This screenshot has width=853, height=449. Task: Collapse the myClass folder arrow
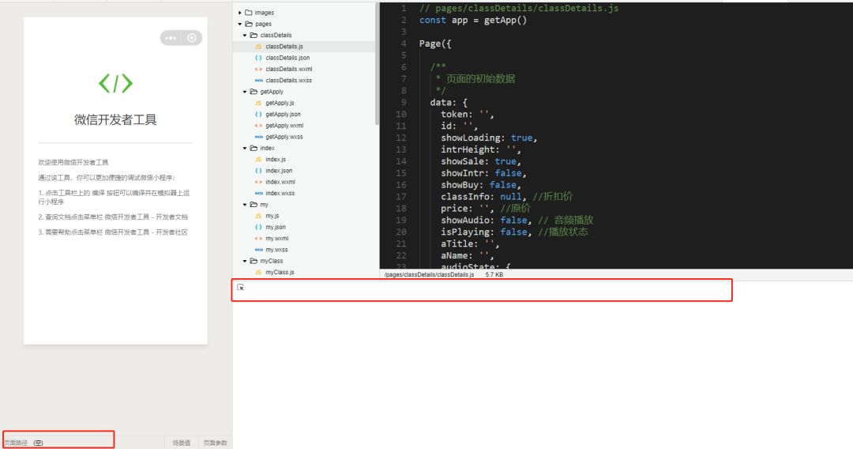click(245, 261)
